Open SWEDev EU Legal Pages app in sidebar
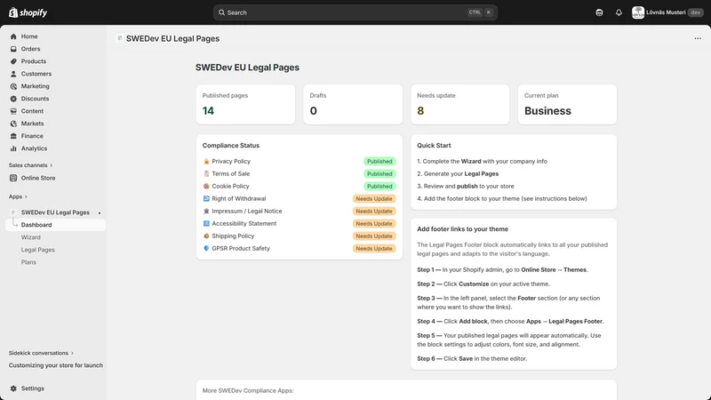711x400 pixels. point(55,212)
